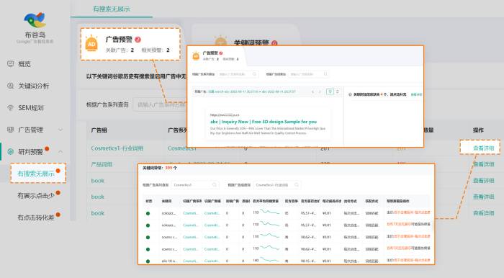Expand the 广告管理 menu chevron
This screenshot has width=504, height=278.
coord(60,130)
